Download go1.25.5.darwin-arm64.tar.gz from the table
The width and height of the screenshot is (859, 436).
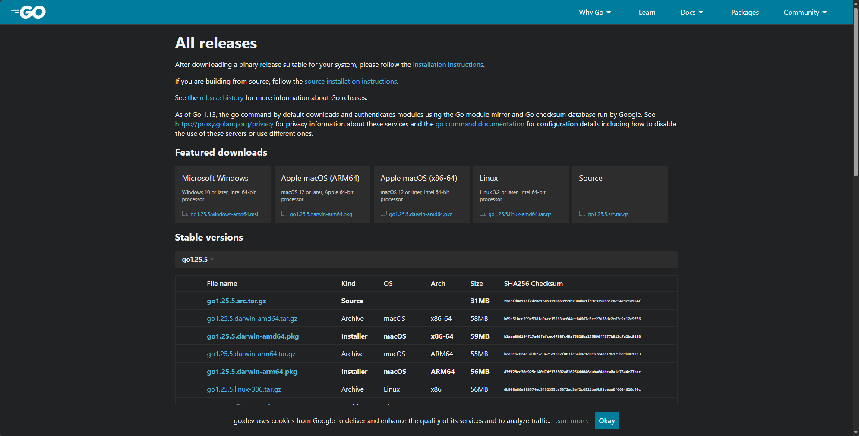click(251, 354)
